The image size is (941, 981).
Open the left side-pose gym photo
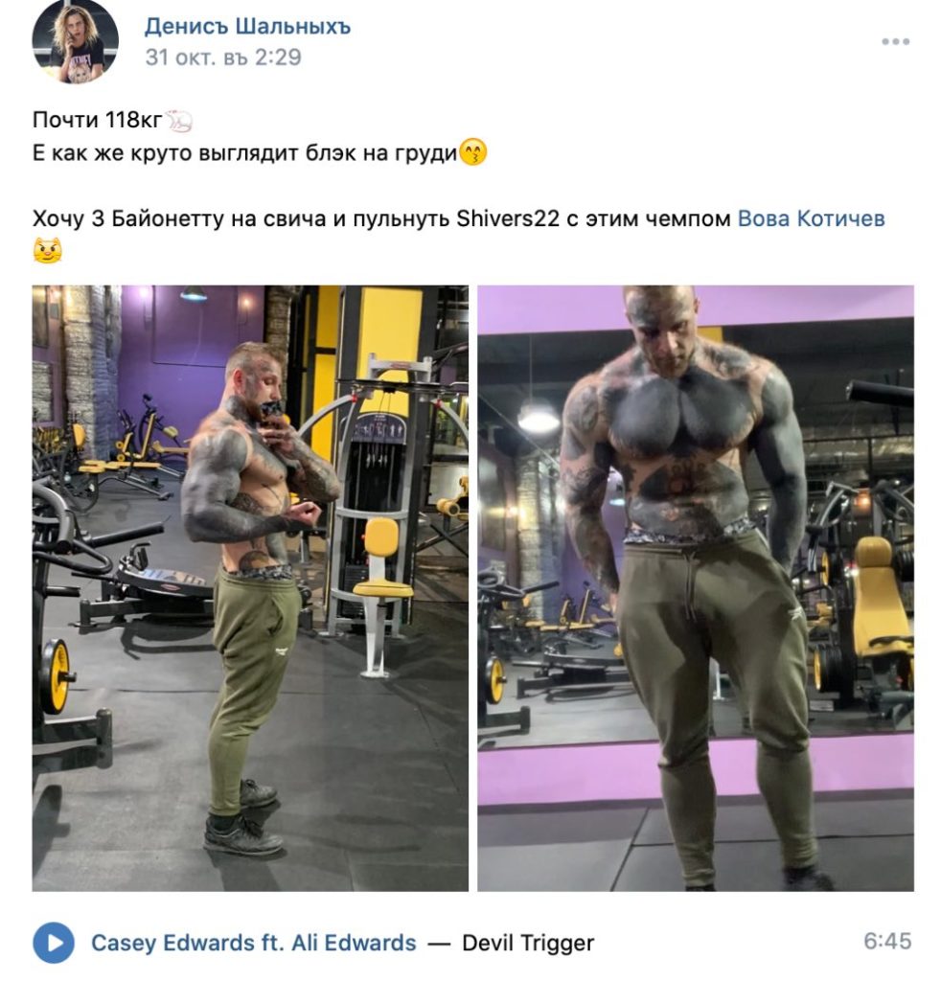pyautogui.click(x=250, y=588)
